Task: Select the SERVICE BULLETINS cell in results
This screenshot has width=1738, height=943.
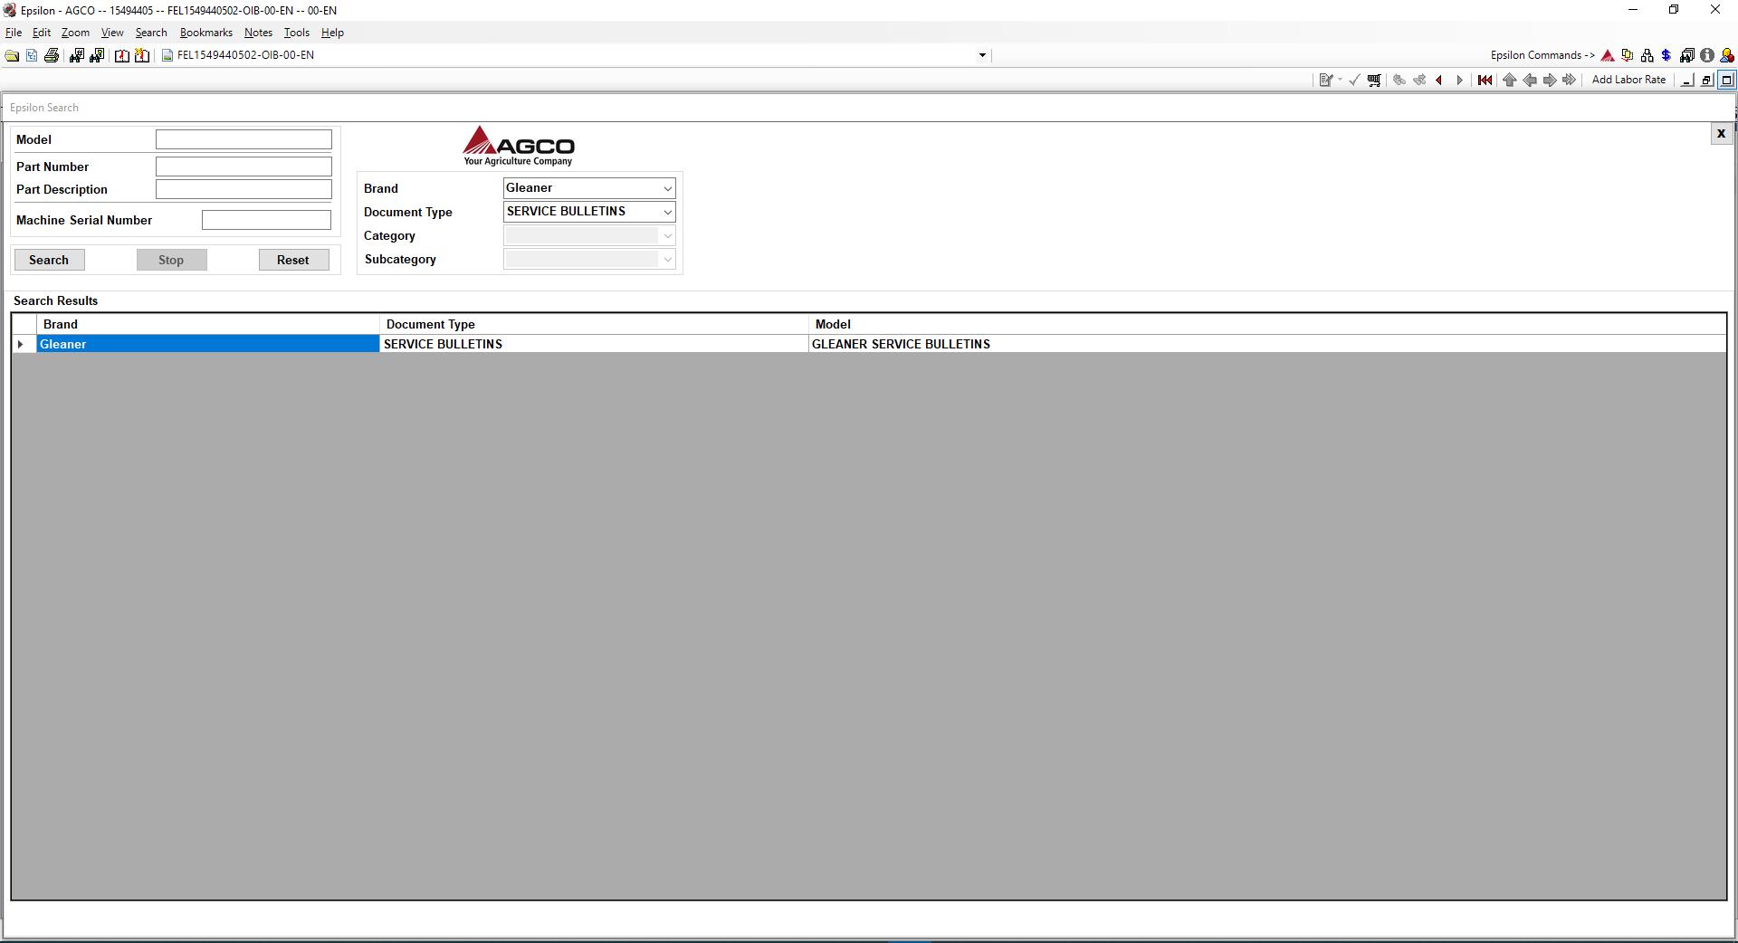Action: tap(594, 344)
